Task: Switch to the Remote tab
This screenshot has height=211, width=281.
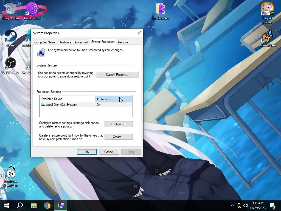Action: click(x=123, y=42)
